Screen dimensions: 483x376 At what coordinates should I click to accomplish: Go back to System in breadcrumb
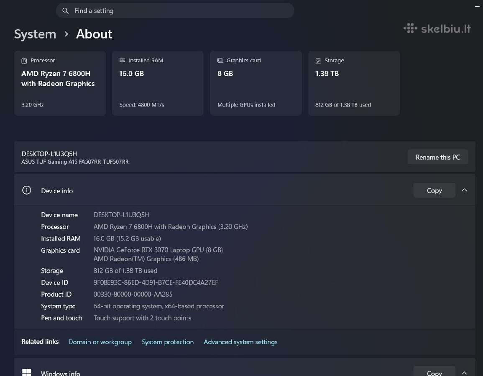pyautogui.click(x=35, y=34)
